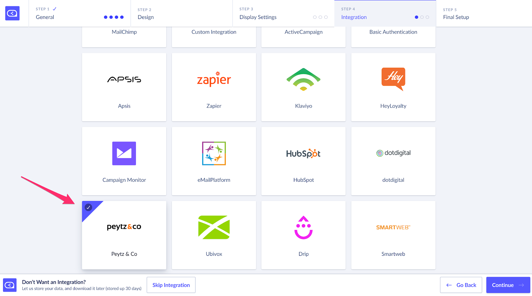
Task: Select the Custom Integration card
Action: 214,37
